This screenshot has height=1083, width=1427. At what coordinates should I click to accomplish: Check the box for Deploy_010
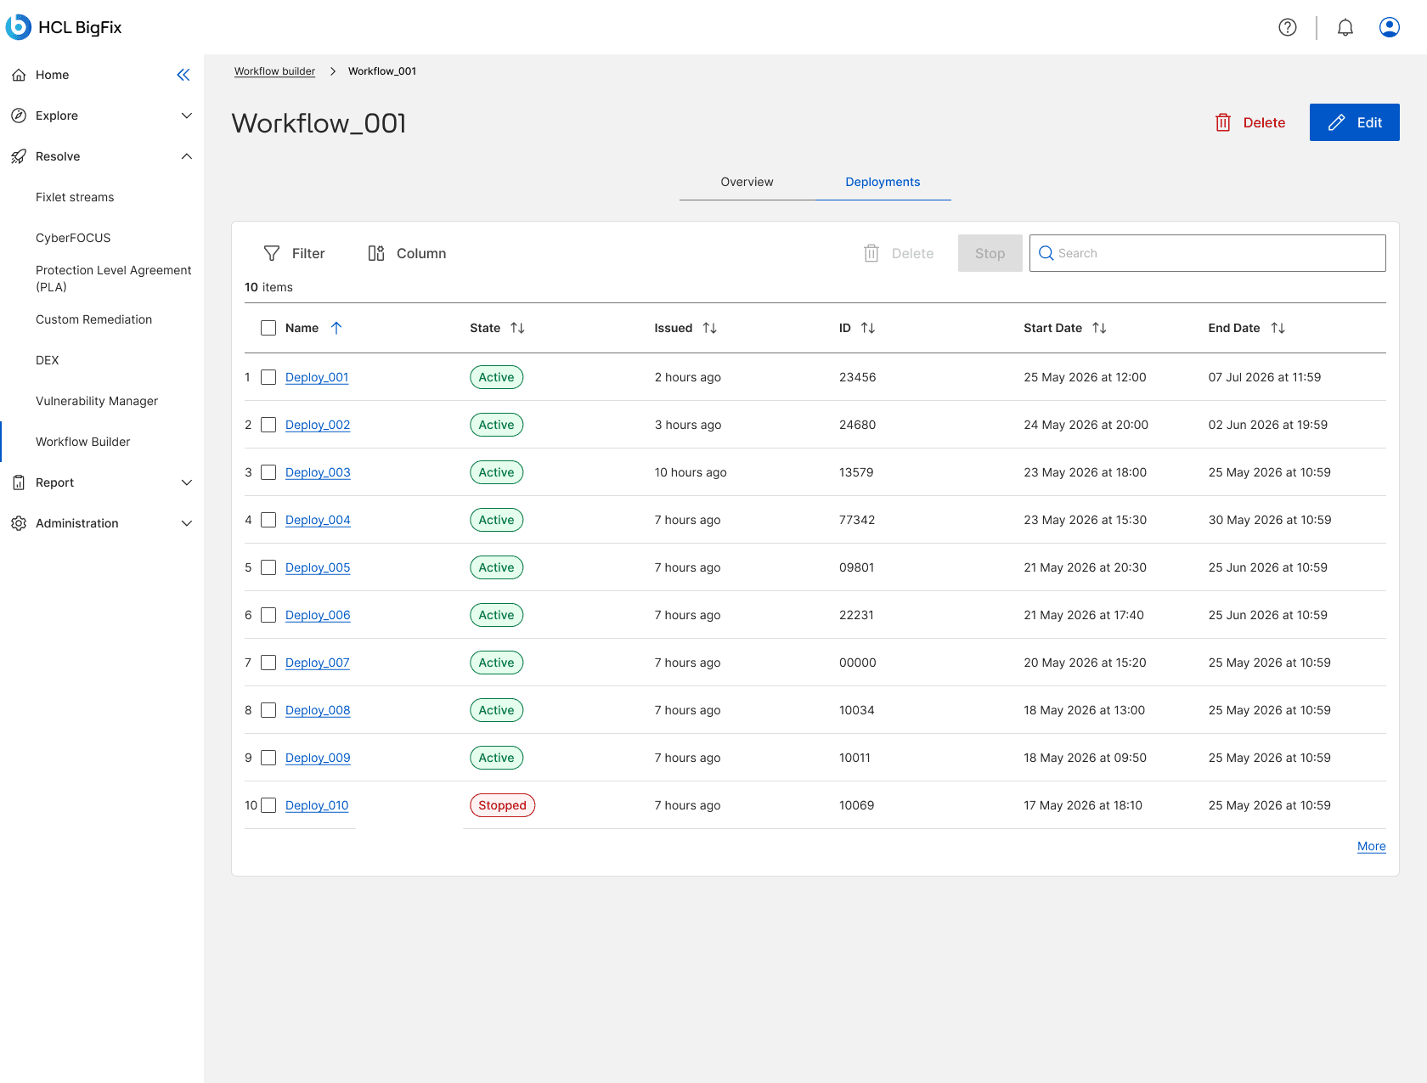(x=268, y=805)
